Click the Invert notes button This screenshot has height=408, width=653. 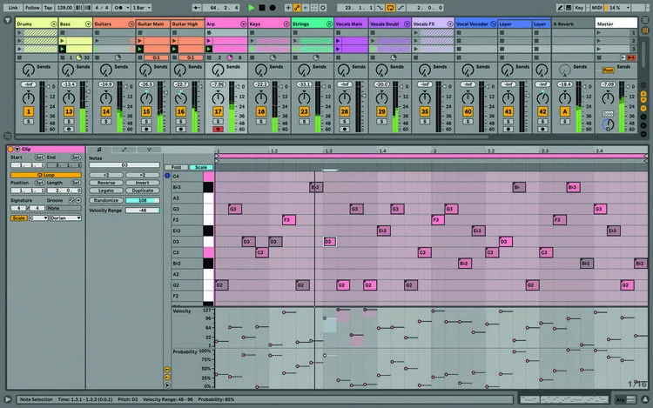tap(143, 183)
